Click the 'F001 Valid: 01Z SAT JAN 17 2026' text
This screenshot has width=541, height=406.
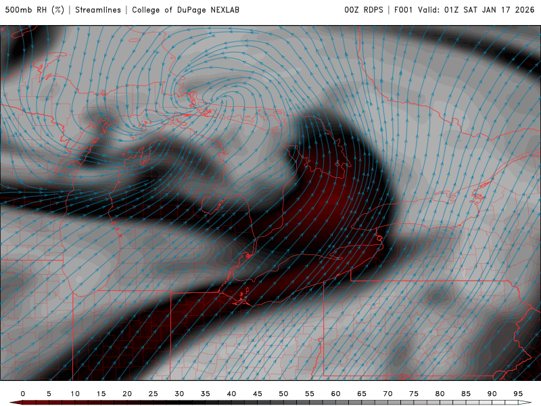click(x=464, y=10)
